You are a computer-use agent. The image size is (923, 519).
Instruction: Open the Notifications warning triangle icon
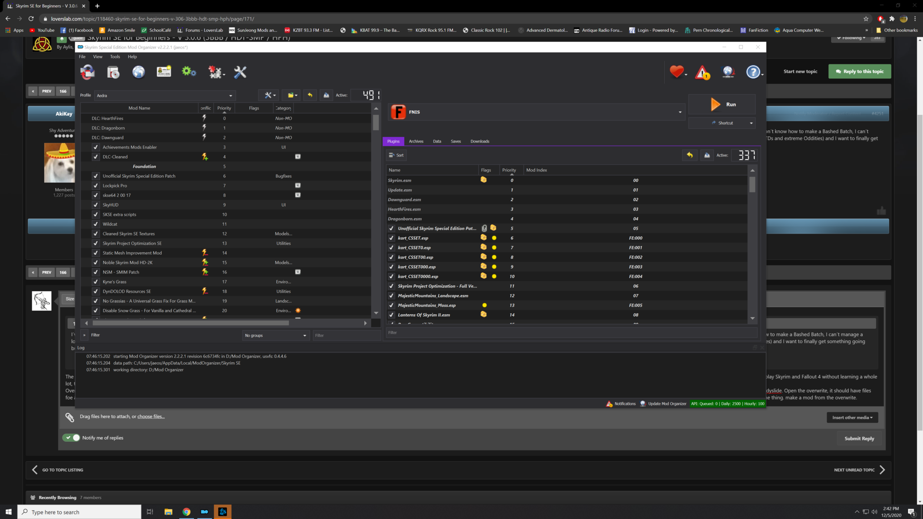[702, 72]
